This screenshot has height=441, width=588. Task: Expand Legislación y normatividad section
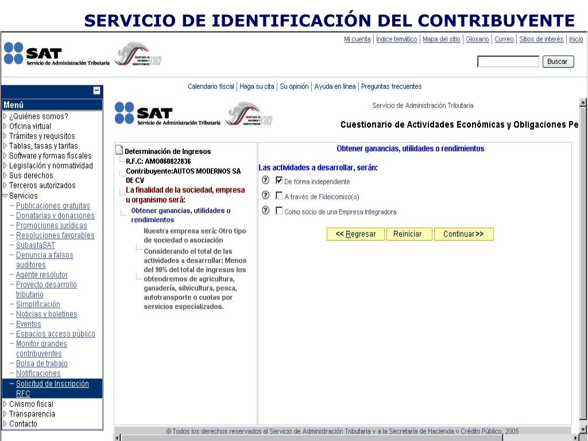(5, 165)
